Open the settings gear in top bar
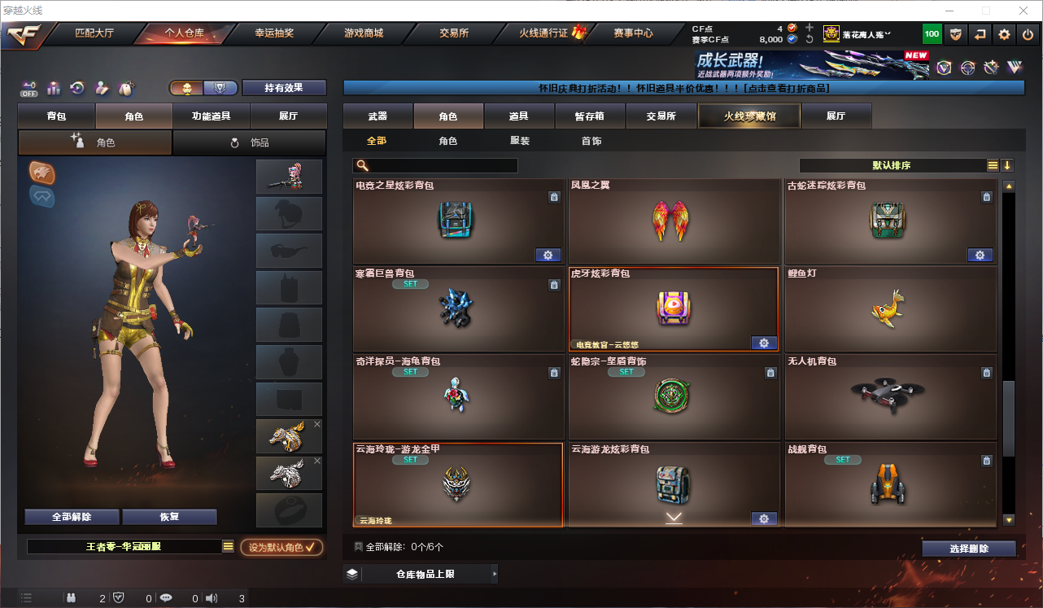1043x608 pixels. pos(1005,34)
